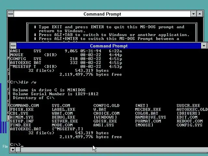
Task: Click the FIND.EXE file name
Action: point(20,125)
